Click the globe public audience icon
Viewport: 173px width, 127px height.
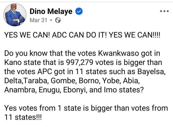point(58,20)
